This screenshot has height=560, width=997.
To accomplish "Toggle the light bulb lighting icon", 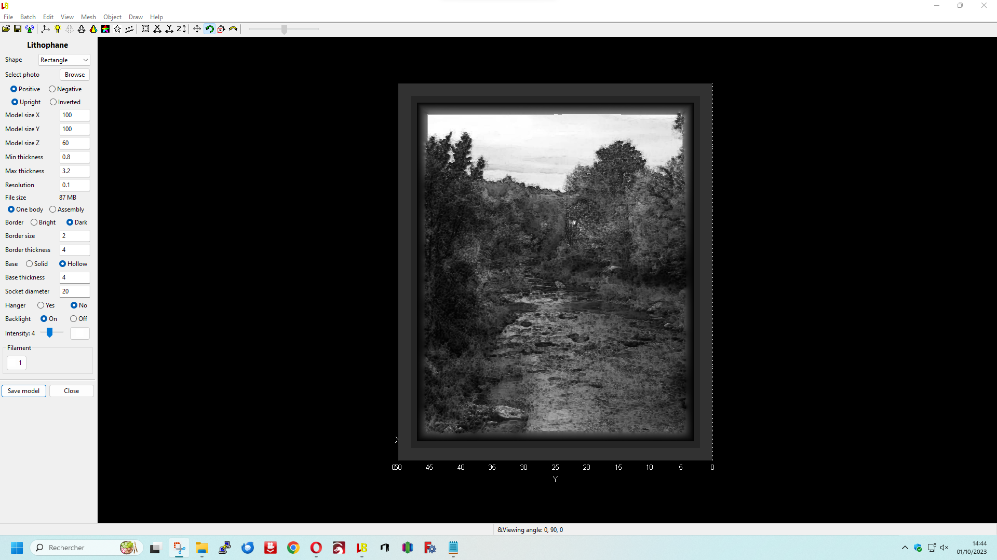I will (58, 29).
